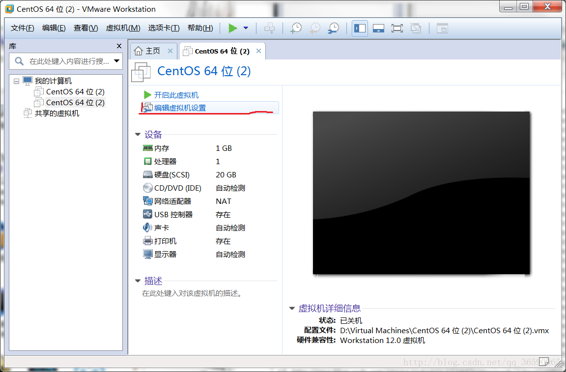Select 我的计算机 in the library tree
Screen dimensions: 566x372
point(53,81)
